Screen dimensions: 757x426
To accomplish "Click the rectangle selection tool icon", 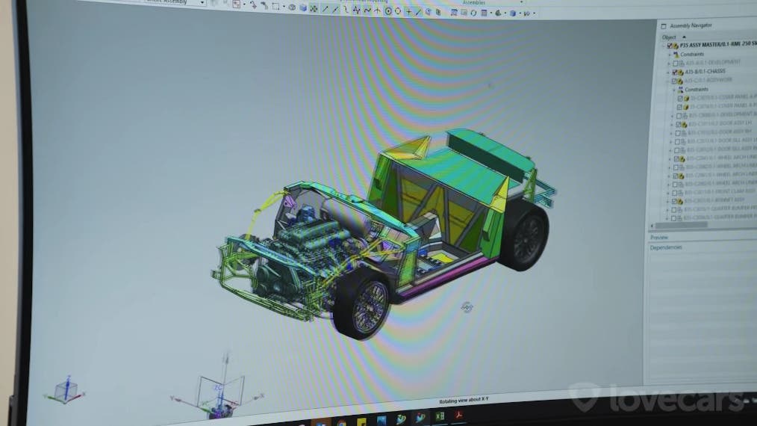I will (275, 6).
